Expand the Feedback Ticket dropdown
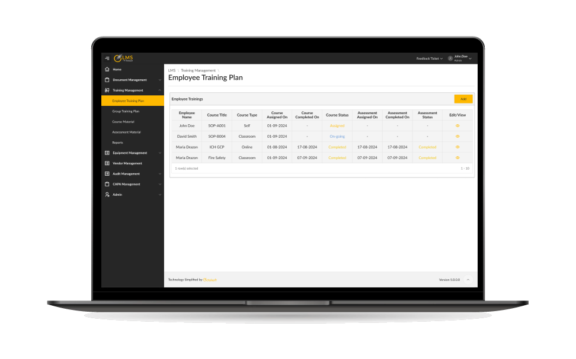 429,59
